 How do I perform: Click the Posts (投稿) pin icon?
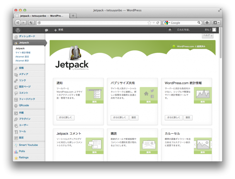tap(16, 68)
